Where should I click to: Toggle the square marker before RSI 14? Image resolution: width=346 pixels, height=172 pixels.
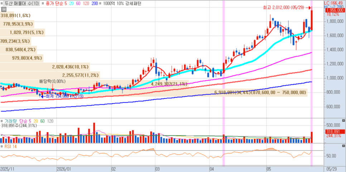click(2, 146)
